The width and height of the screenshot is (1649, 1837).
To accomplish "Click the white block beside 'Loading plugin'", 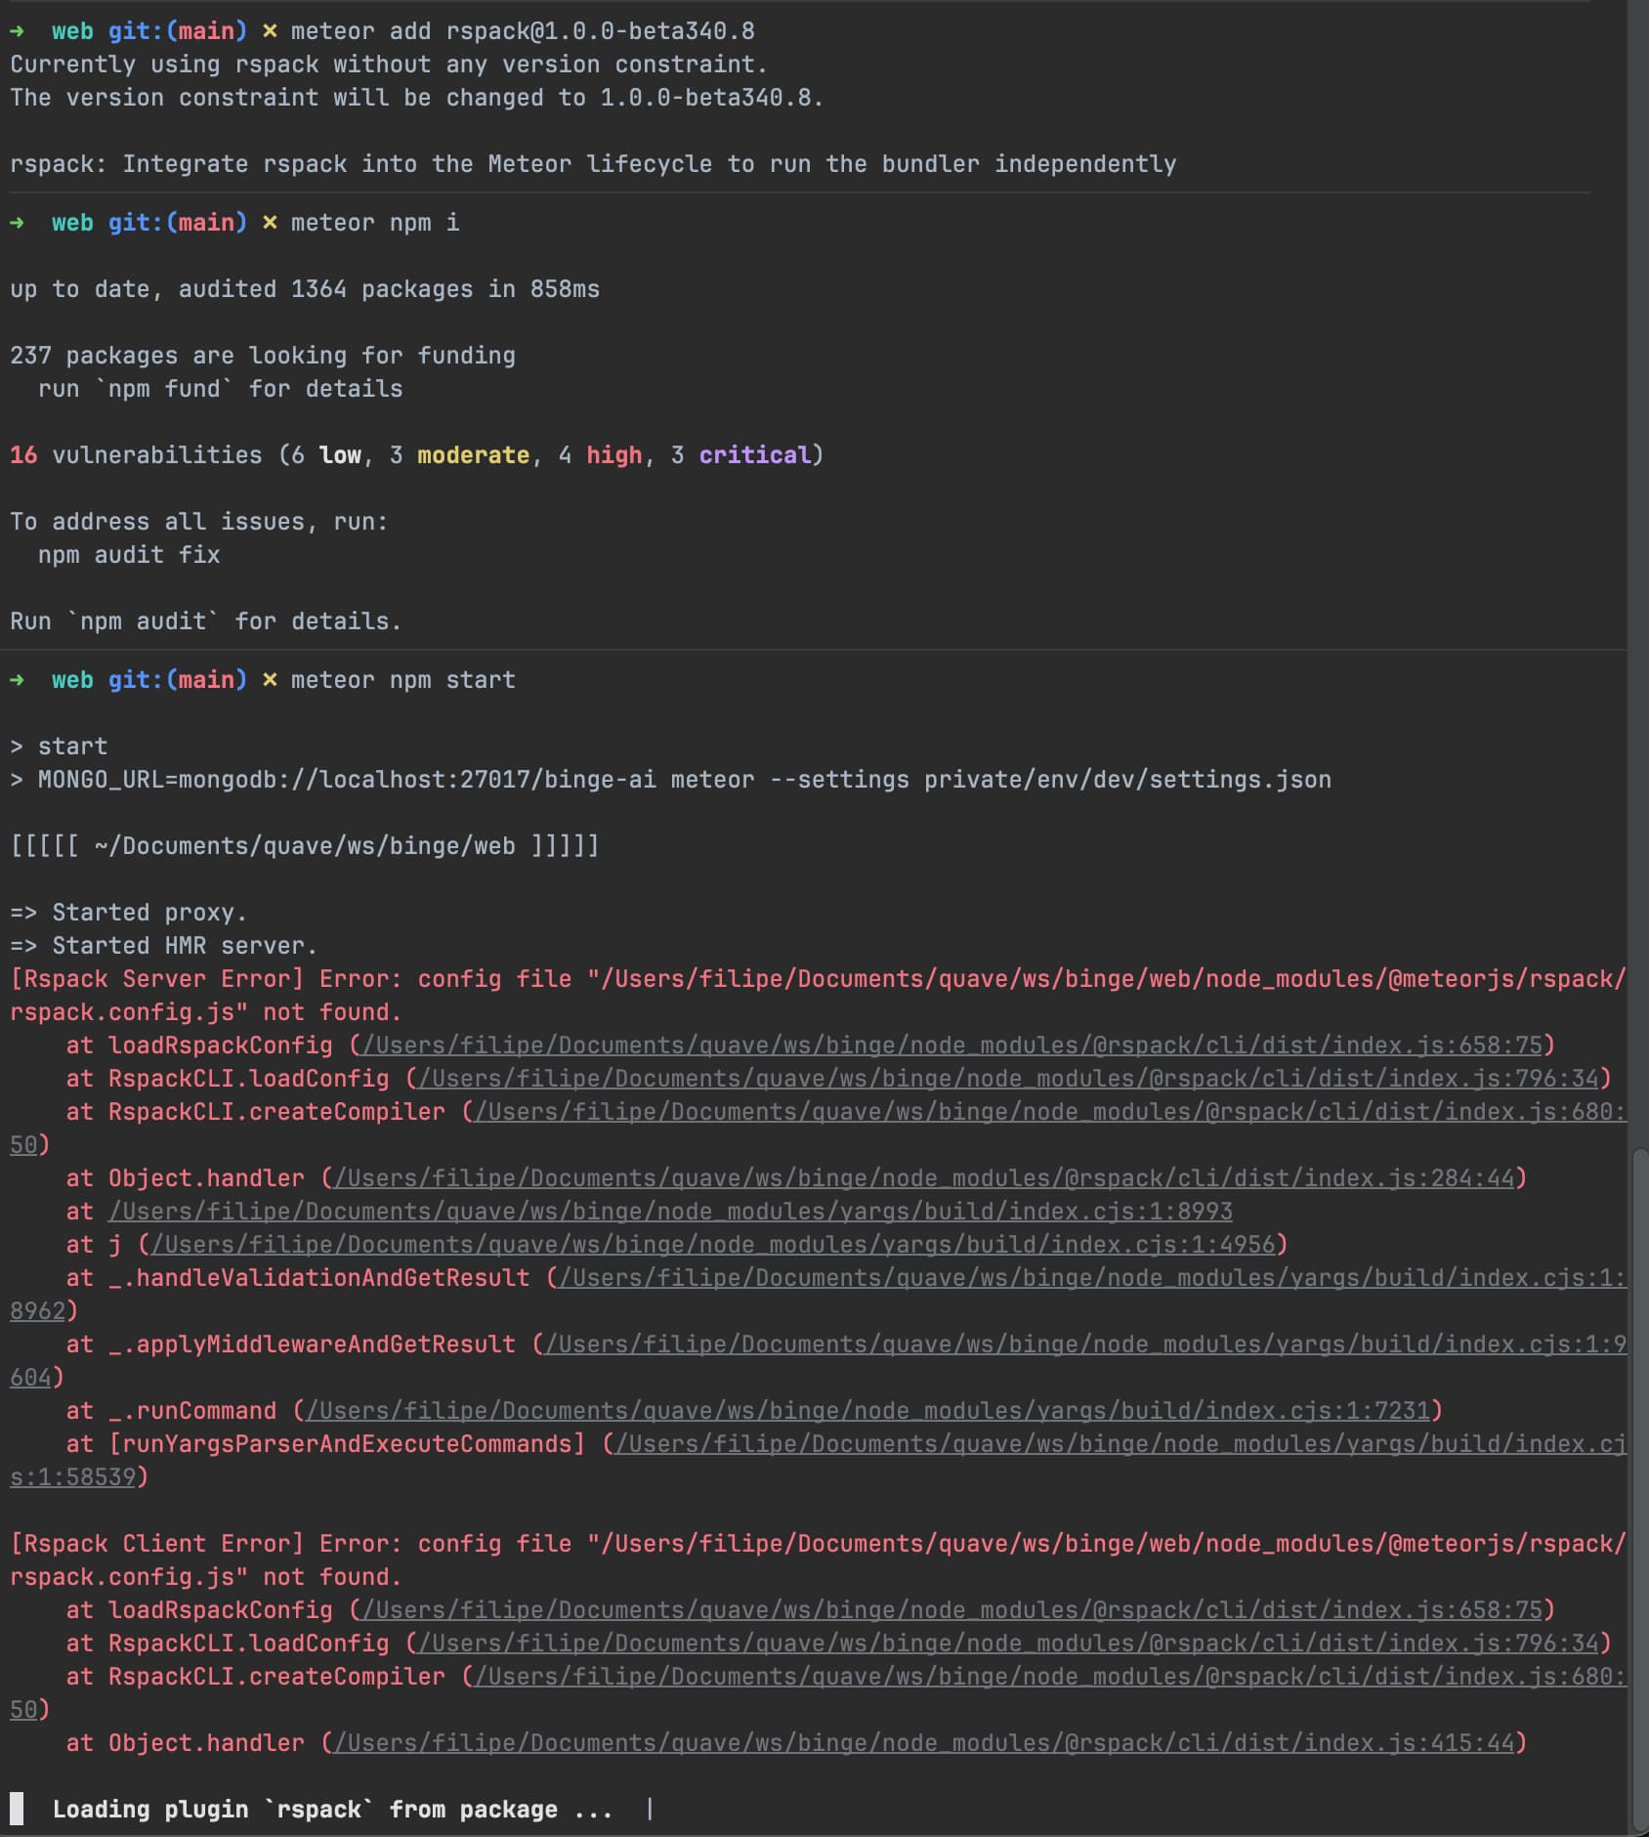I will (17, 1809).
